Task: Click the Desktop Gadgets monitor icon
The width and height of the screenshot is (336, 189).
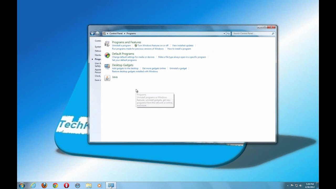Action: [x=107, y=66]
